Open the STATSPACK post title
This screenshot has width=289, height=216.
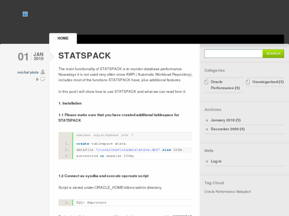(x=85, y=55)
